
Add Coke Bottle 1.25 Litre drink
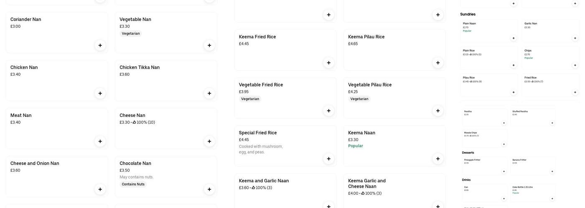coord(552,198)
